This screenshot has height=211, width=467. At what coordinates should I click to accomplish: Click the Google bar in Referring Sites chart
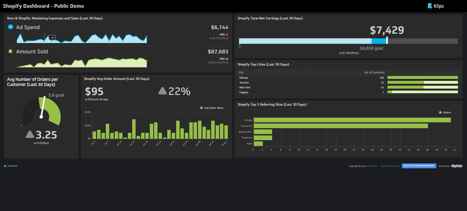[352, 120]
